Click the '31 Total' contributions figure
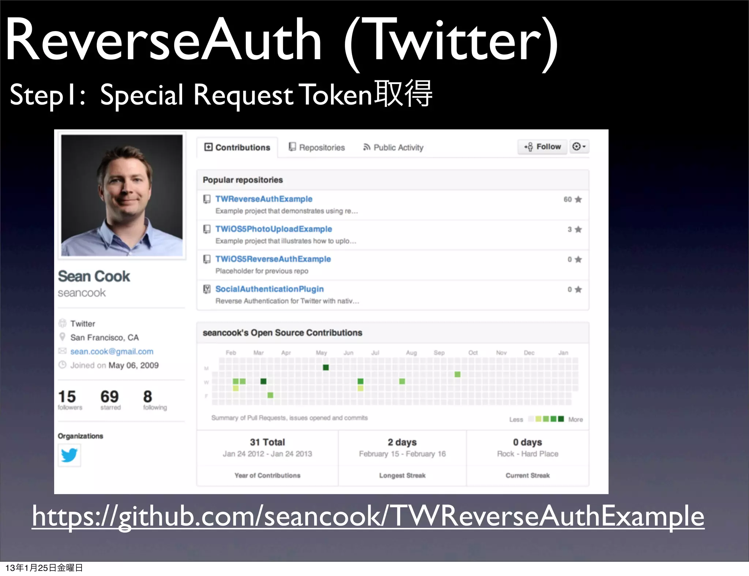The height and width of the screenshot is (576, 749). [267, 442]
